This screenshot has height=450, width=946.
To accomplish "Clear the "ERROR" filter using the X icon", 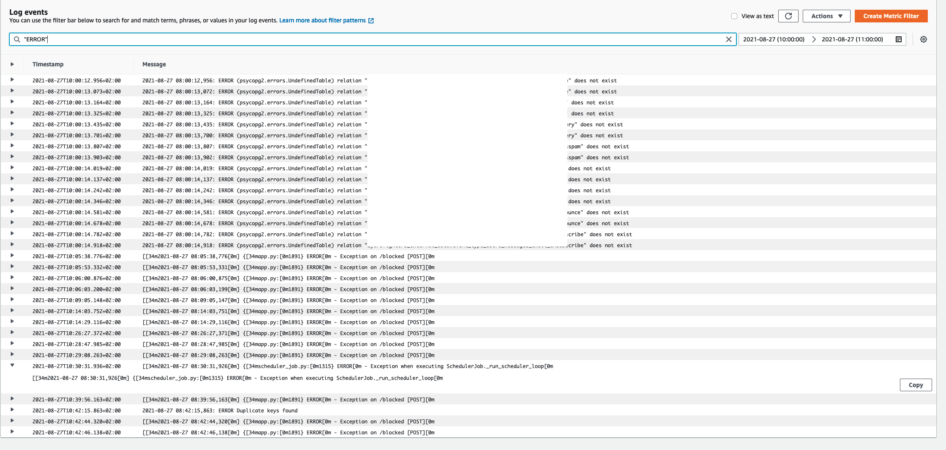I will (x=729, y=39).
